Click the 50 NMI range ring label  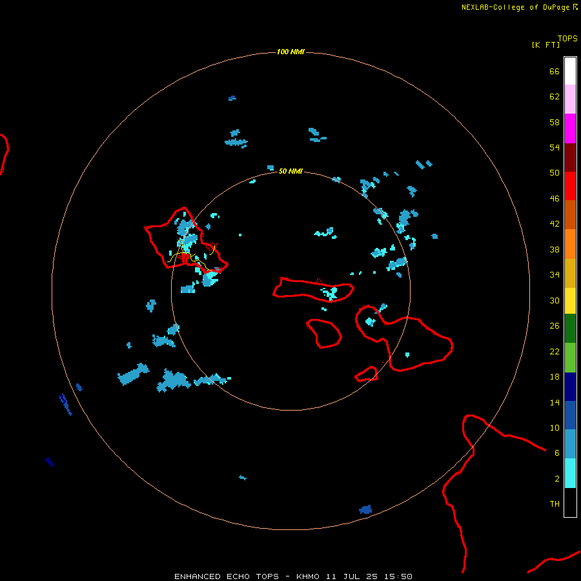290,171
